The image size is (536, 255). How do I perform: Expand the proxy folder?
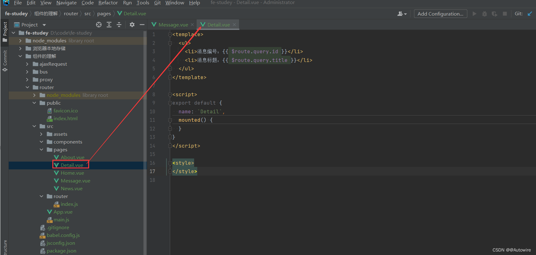(27, 79)
